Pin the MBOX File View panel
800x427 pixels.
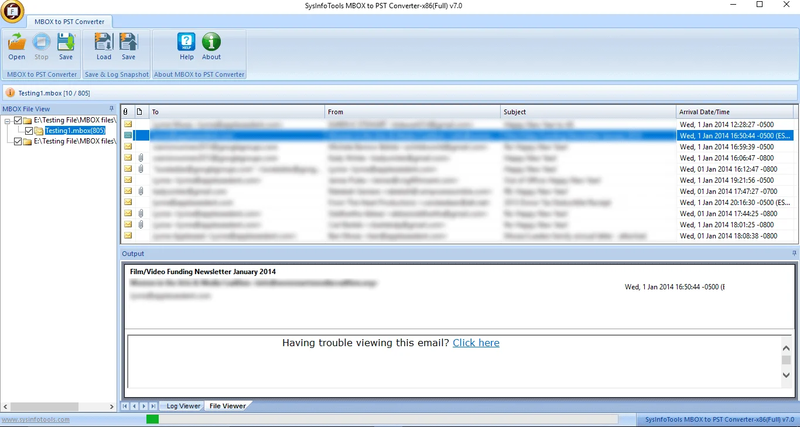point(112,108)
